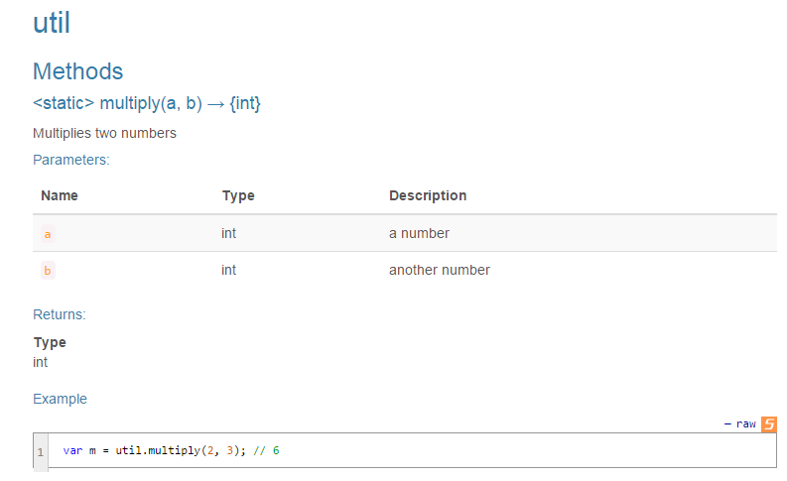Click the Example subheading
The height and width of the screenshot is (481, 787).
(60, 399)
